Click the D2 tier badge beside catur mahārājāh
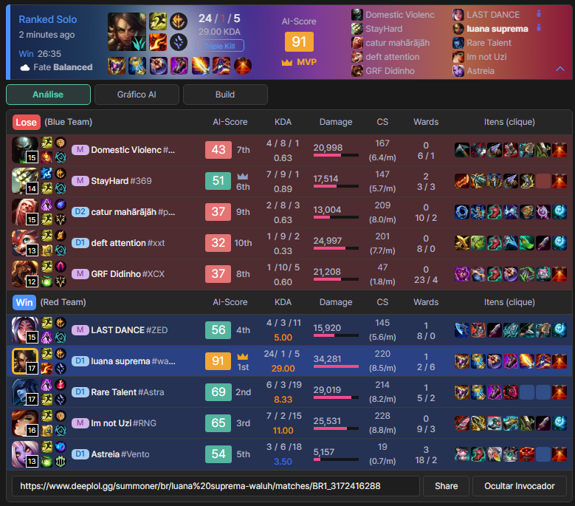Viewport: 575px width, 506px height. [80, 212]
